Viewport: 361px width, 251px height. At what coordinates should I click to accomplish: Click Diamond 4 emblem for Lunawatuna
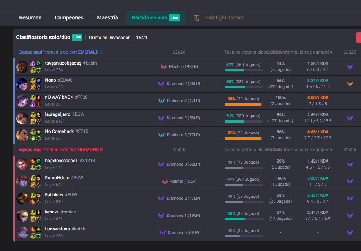(163, 233)
